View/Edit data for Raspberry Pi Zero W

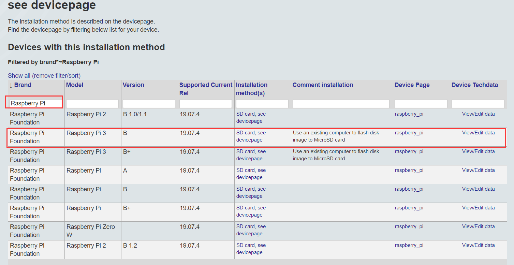(x=478, y=226)
